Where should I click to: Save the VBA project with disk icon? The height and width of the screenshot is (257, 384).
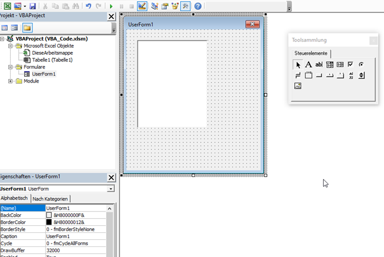pyautogui.click(x=32, y=6)
